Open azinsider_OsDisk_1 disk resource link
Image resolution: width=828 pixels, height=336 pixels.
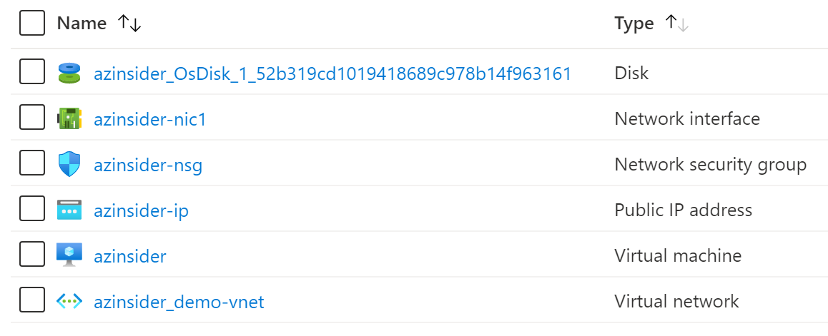(x=332, y=73)
